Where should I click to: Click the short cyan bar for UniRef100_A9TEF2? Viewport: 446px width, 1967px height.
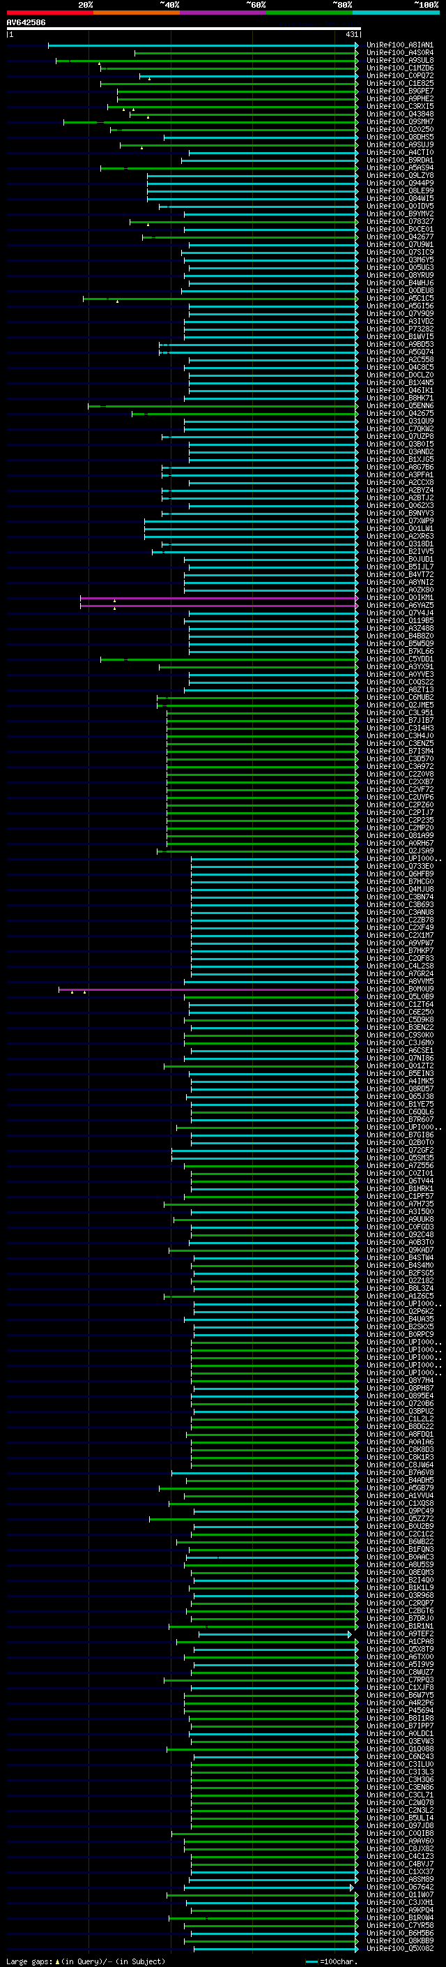[276, 1634]
